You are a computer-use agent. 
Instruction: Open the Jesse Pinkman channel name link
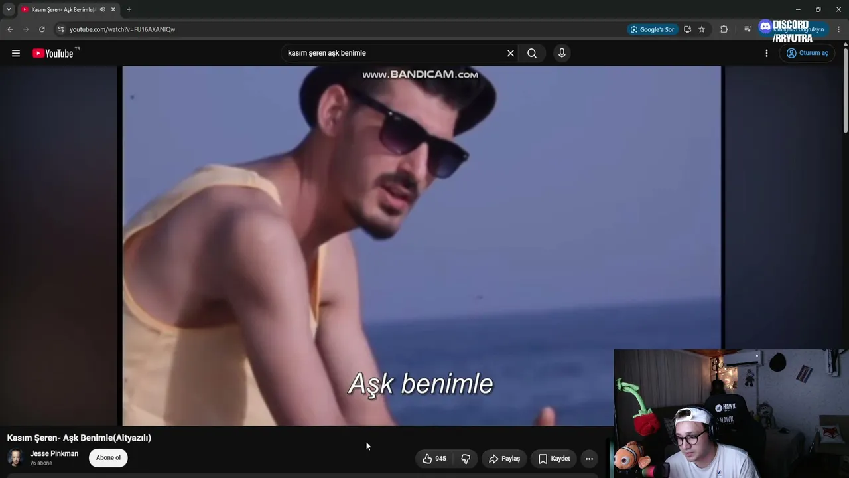point(54,454)
